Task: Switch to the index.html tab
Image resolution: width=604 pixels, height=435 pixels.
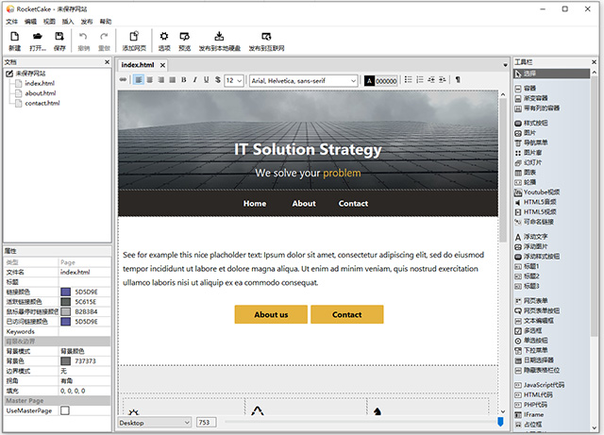Action: [138, 65]
